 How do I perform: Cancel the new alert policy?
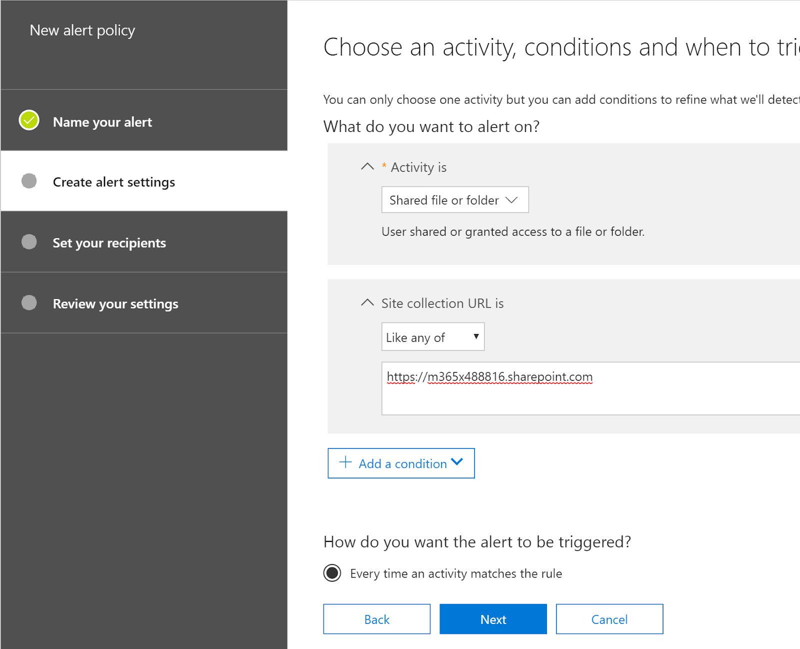click(x=609, y=619)
